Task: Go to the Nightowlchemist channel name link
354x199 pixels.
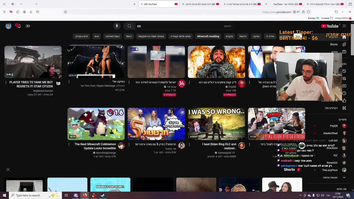Action: [43, 91]
